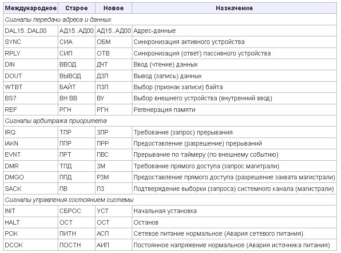Click the SYNC signal cell
The height and width of the screenshot is (253, 341).
coord(13,42)
